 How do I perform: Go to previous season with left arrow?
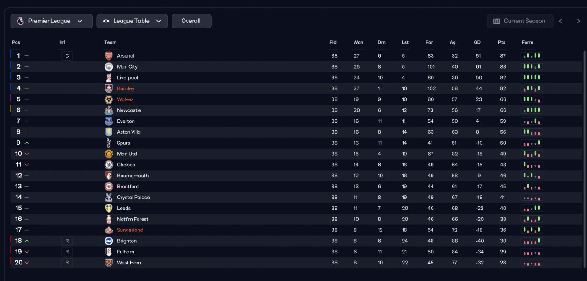click(x=560, y=21)
